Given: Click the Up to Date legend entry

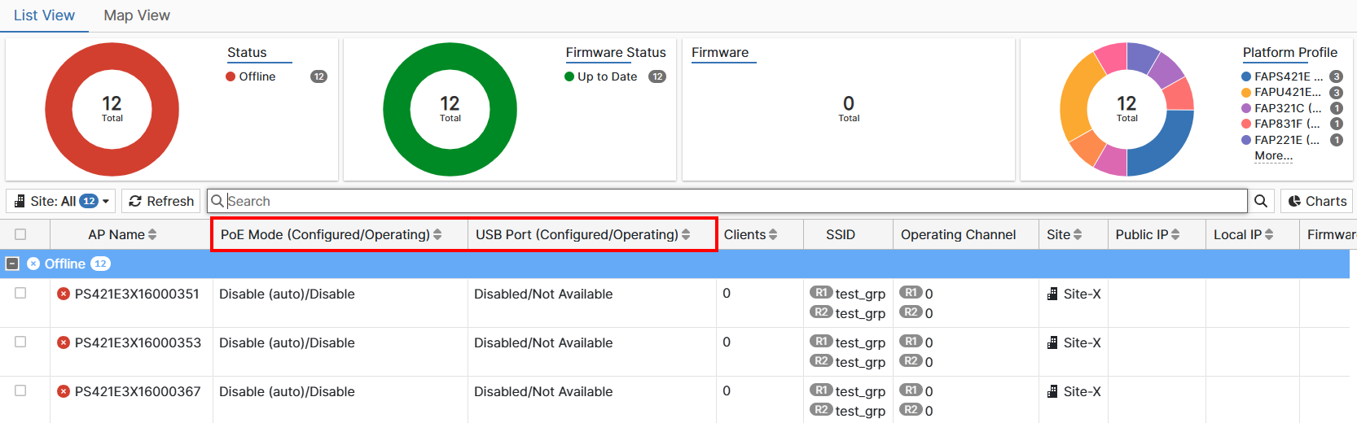Looking at the screenshot, I should click(x=607, y=76).
